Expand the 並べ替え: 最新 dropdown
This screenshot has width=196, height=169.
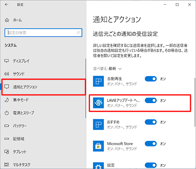107,69
